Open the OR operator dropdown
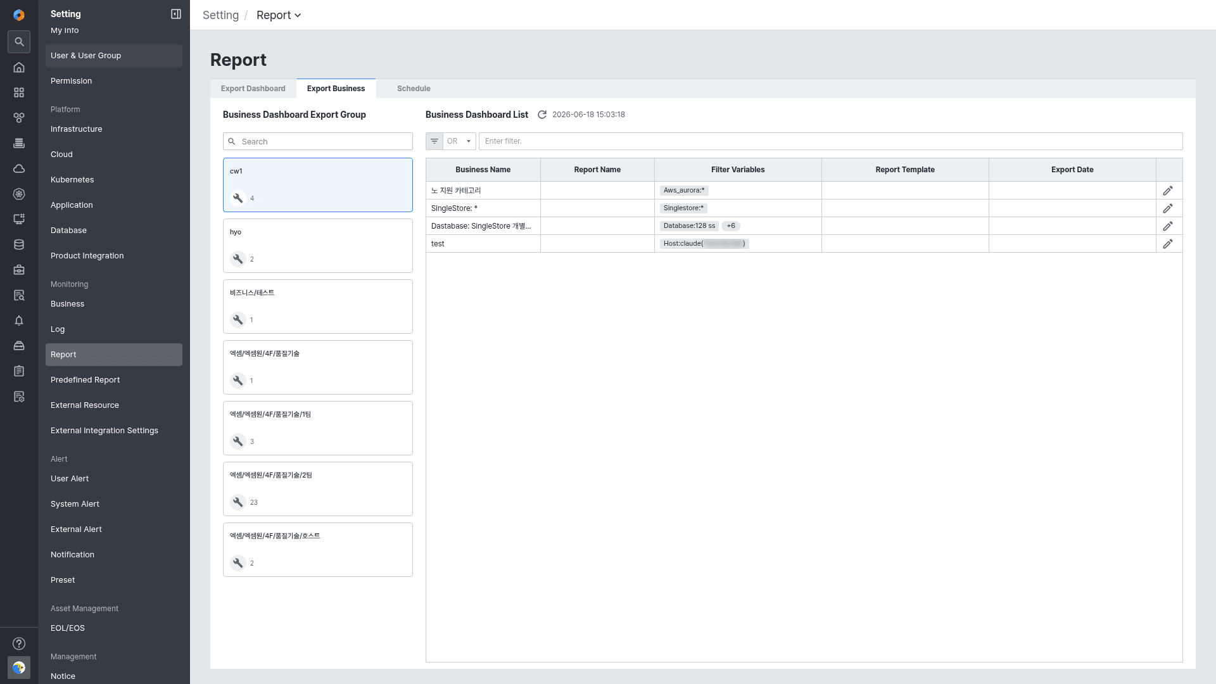This screenshot has height=684, width=1216. click(x=460, y=141)
